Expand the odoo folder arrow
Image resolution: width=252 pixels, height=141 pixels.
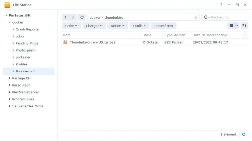pyautogui.click(x=13, y=36)
